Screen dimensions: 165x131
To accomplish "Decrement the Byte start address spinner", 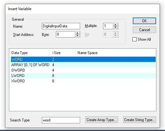I will [77, 36].
